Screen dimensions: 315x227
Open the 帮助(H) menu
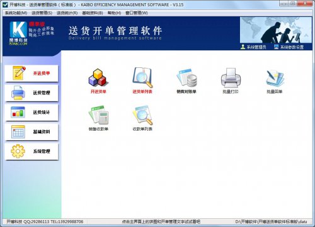tap(114, 13)
